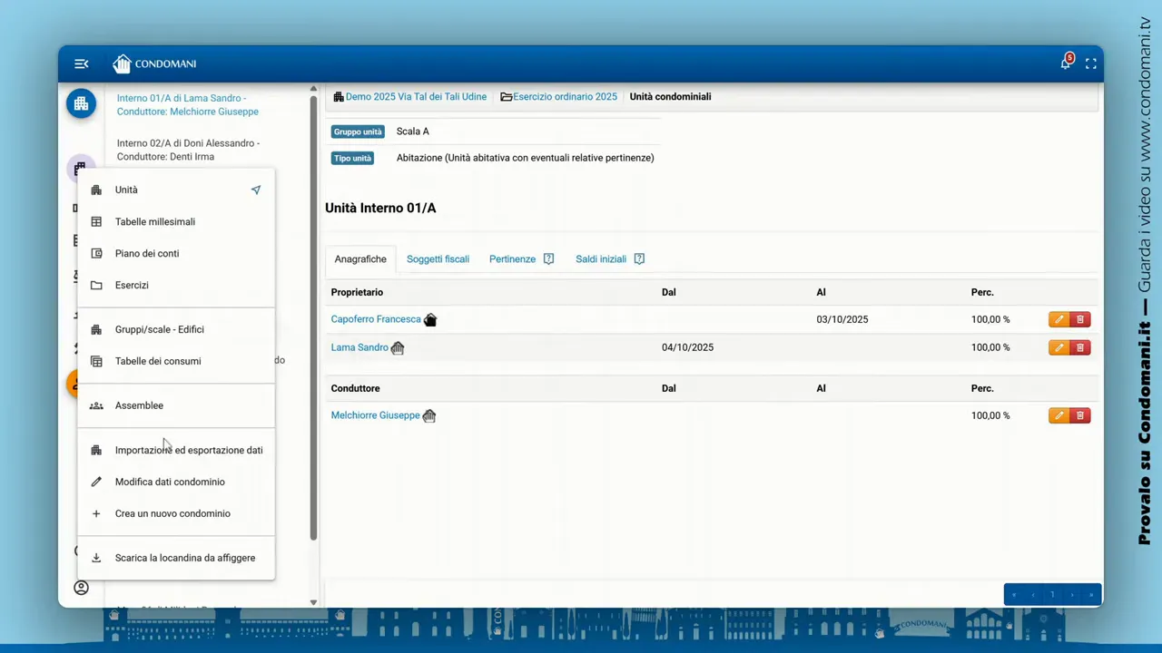
Task: Download the locandina da affiggere
Action: (x=184, y=558)
